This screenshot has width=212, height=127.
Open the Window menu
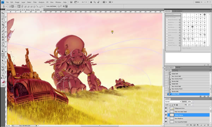(58, 2)
